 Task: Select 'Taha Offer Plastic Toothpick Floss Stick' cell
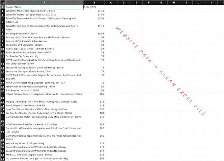[44, 14]
